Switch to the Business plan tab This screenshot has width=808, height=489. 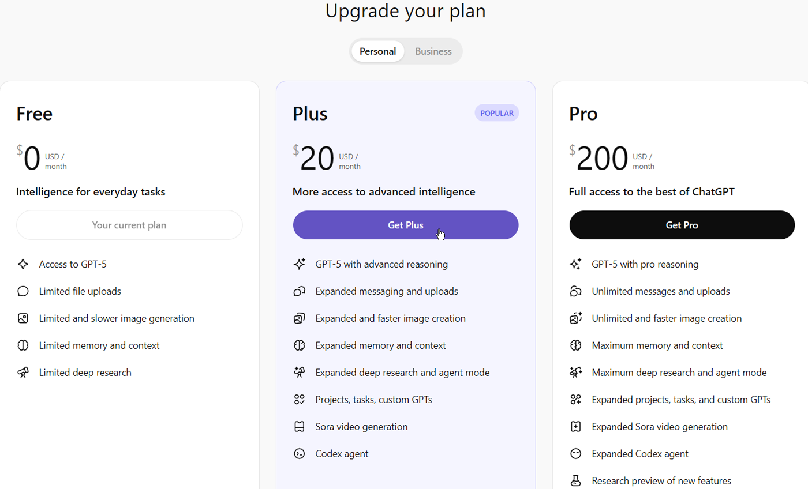click(433, 51)
